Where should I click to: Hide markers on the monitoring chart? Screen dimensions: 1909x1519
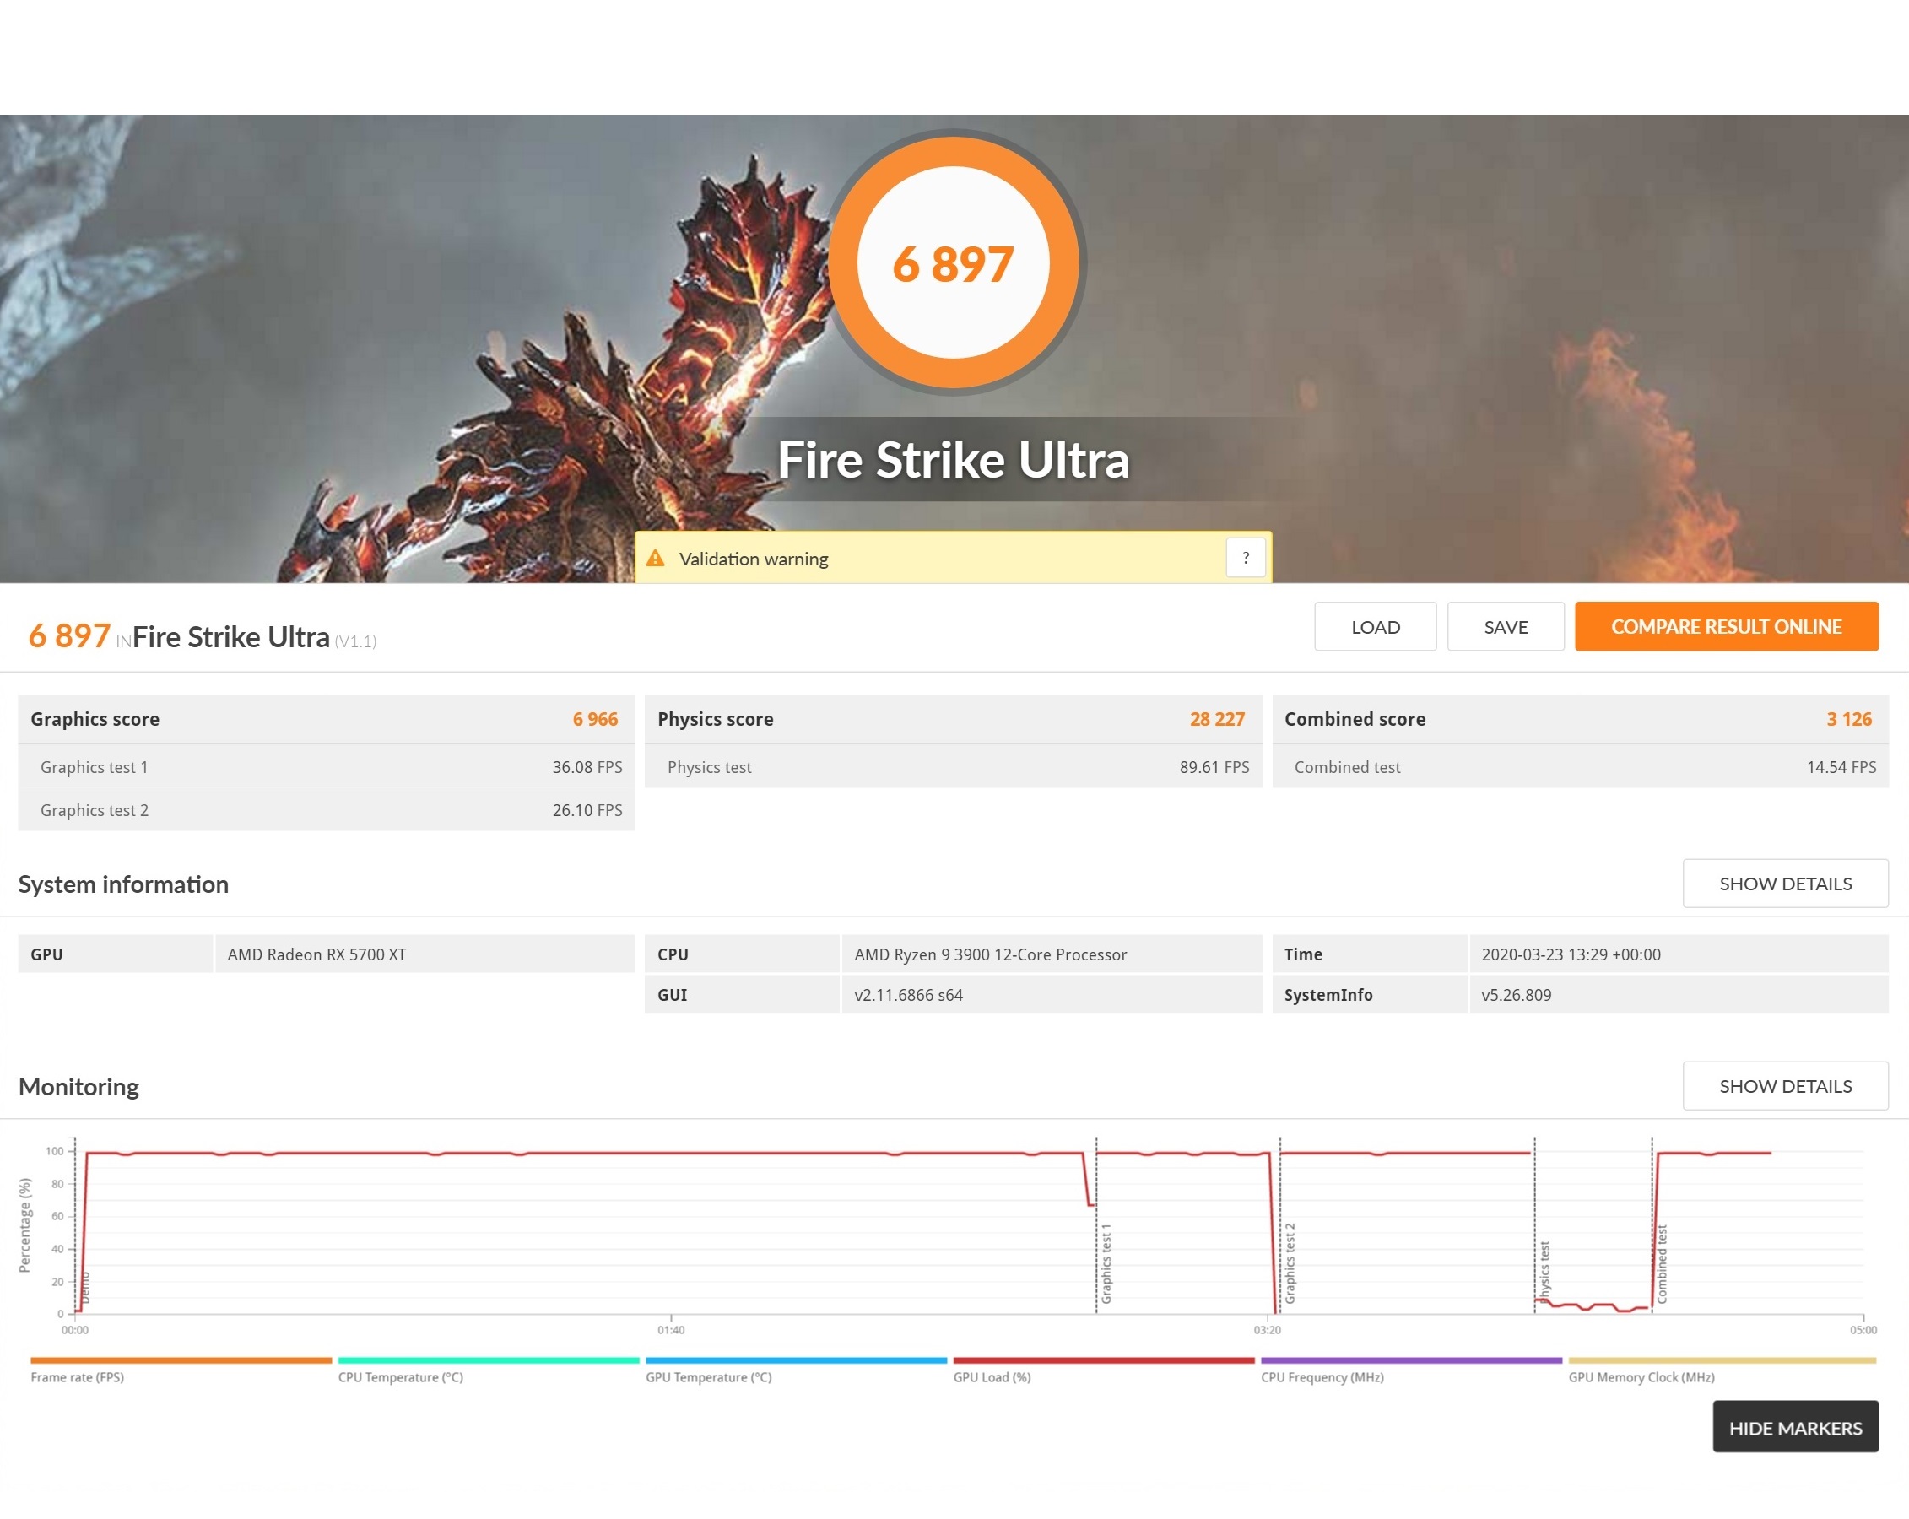click(1794, 1428)
